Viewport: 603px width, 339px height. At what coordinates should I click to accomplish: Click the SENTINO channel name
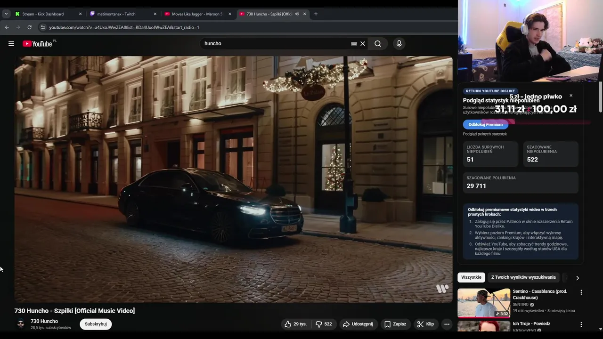(521, 305)
